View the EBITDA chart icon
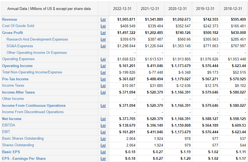 click(x=103, y=125)
